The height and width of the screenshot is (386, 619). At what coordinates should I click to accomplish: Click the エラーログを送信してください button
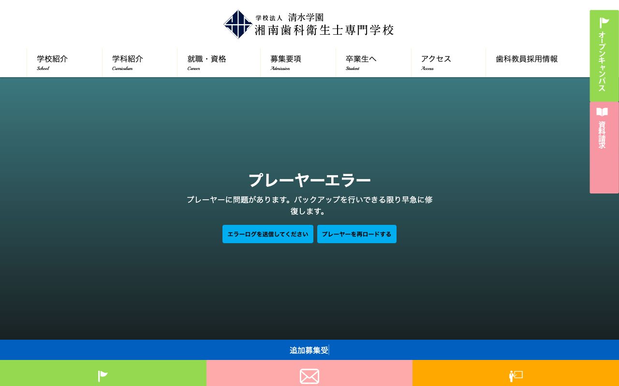pyautogui.click(x=268, y=234)
